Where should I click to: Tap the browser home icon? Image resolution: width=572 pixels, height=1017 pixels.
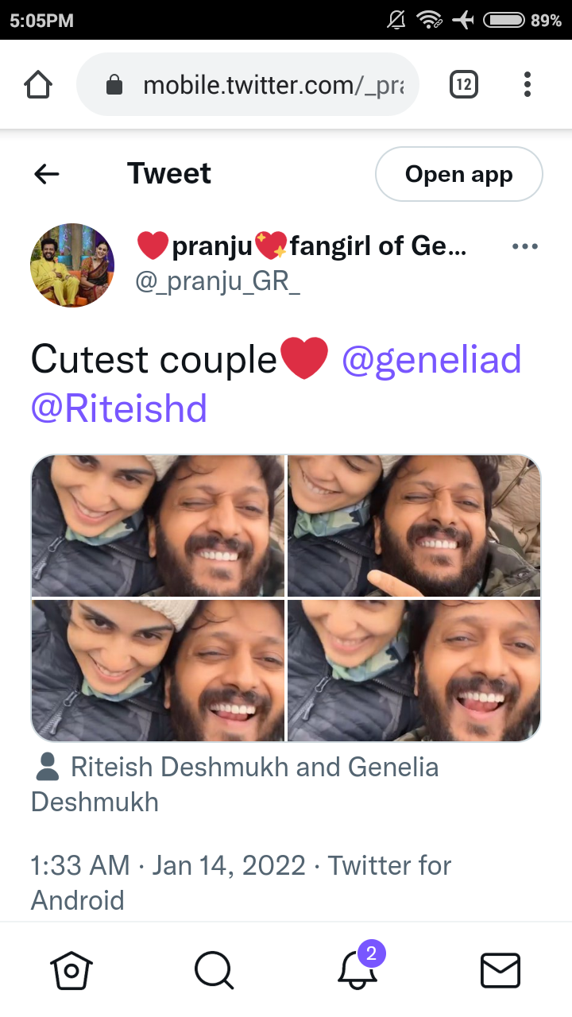coord(39,84)
